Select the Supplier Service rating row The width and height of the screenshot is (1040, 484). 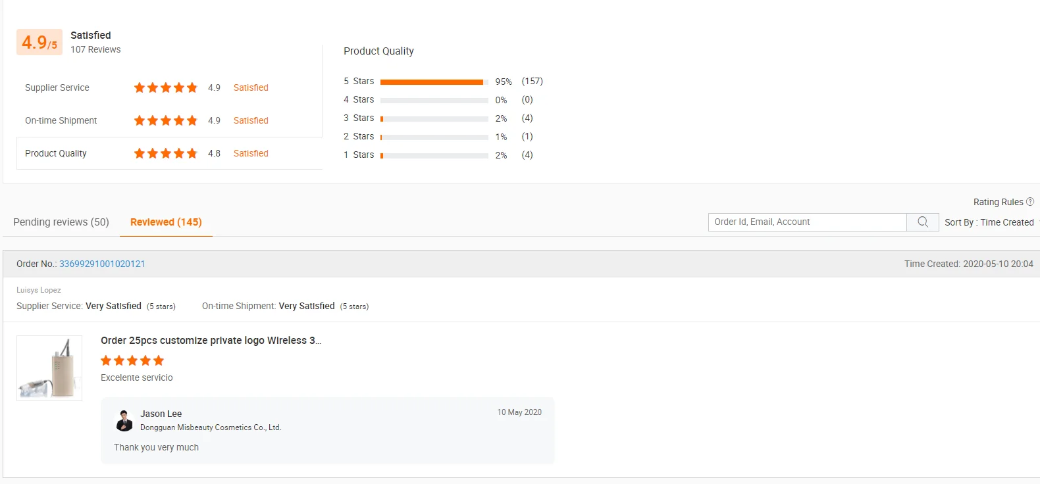click(x=169, y=87)
